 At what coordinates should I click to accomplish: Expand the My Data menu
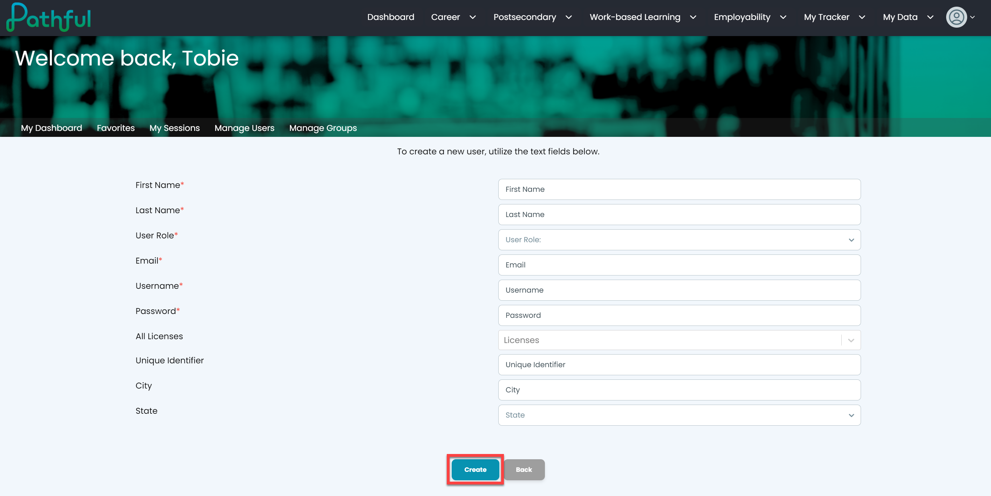(908, 17)
